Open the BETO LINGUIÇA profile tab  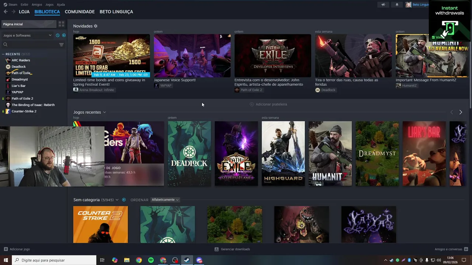116,12
